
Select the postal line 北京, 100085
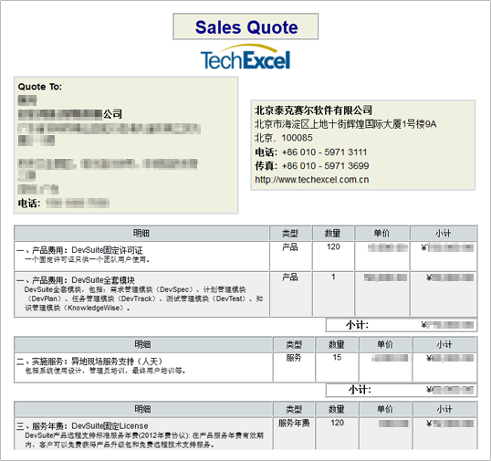coord(284,138)
